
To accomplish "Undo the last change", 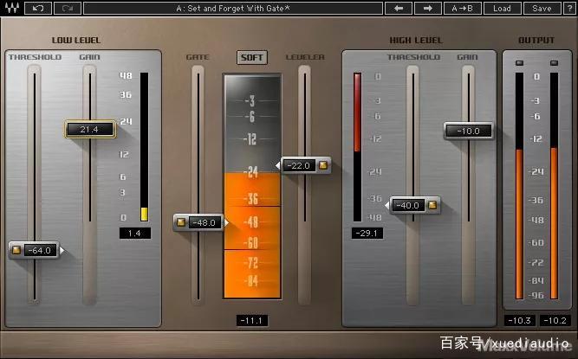I will click(38, 8).
